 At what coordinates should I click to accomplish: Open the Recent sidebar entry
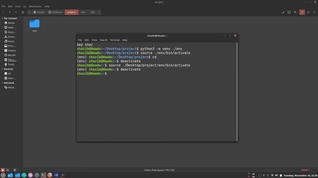(10, 55)
